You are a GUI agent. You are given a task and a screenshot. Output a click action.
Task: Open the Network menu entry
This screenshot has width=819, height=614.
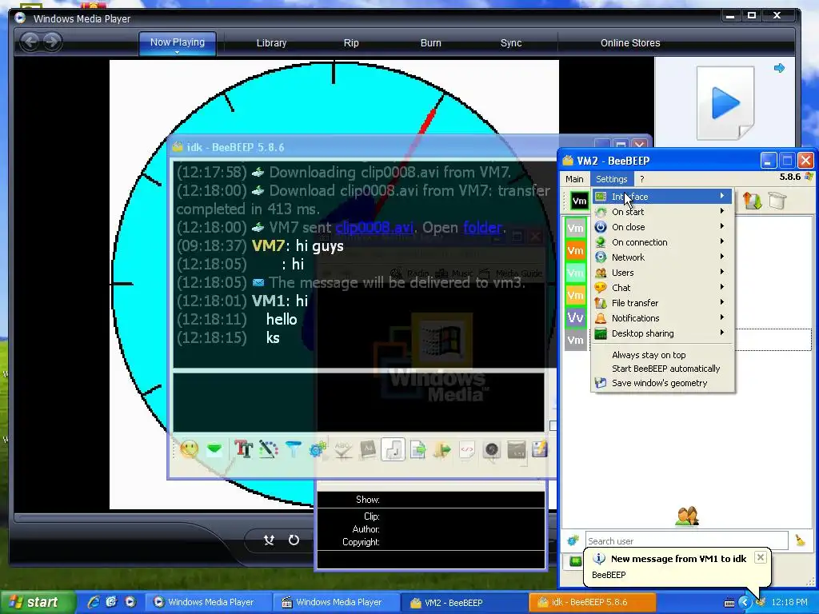point(662,257)
